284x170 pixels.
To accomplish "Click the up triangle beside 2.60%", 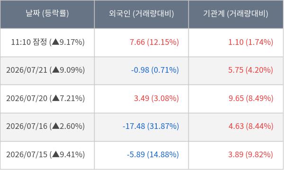I will coord(55,126).
